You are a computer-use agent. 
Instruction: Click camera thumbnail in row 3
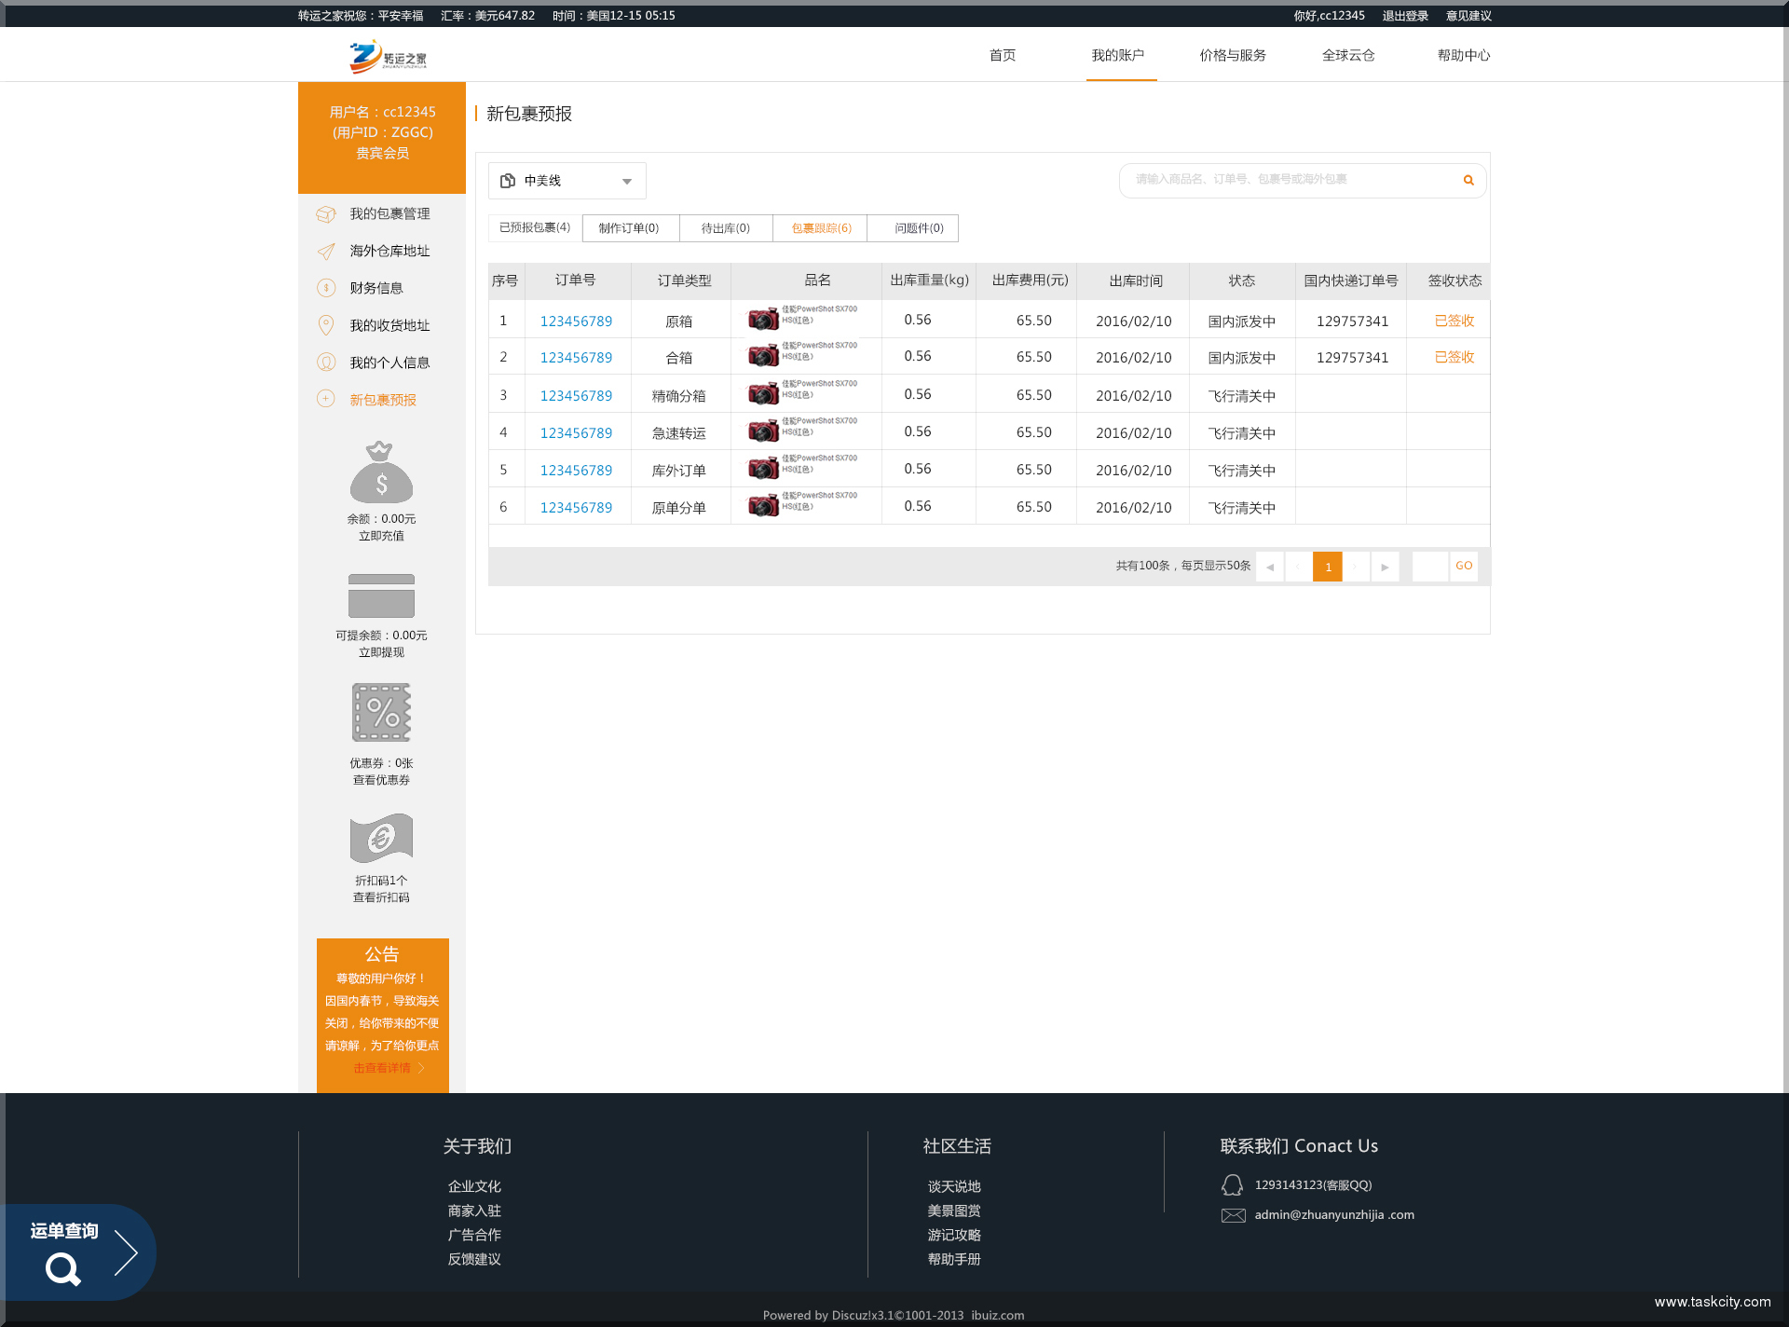[763, 394]
